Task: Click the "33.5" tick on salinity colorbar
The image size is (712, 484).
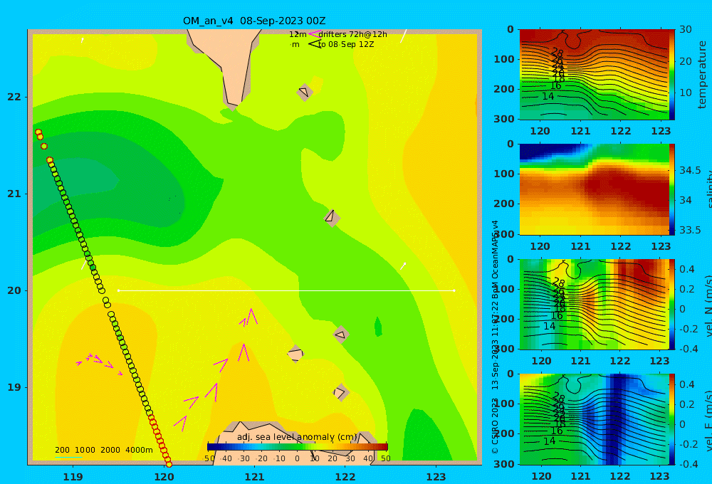Action: coord(690,230)
